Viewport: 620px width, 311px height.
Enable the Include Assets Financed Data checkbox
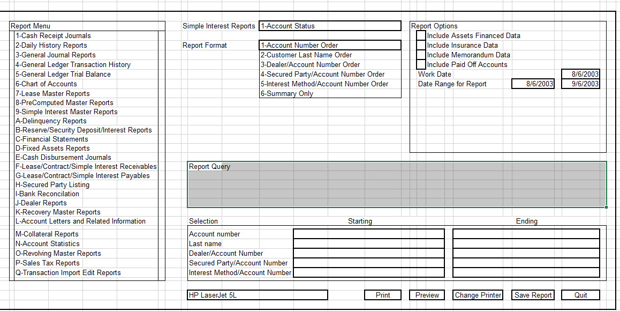point(420,35)
